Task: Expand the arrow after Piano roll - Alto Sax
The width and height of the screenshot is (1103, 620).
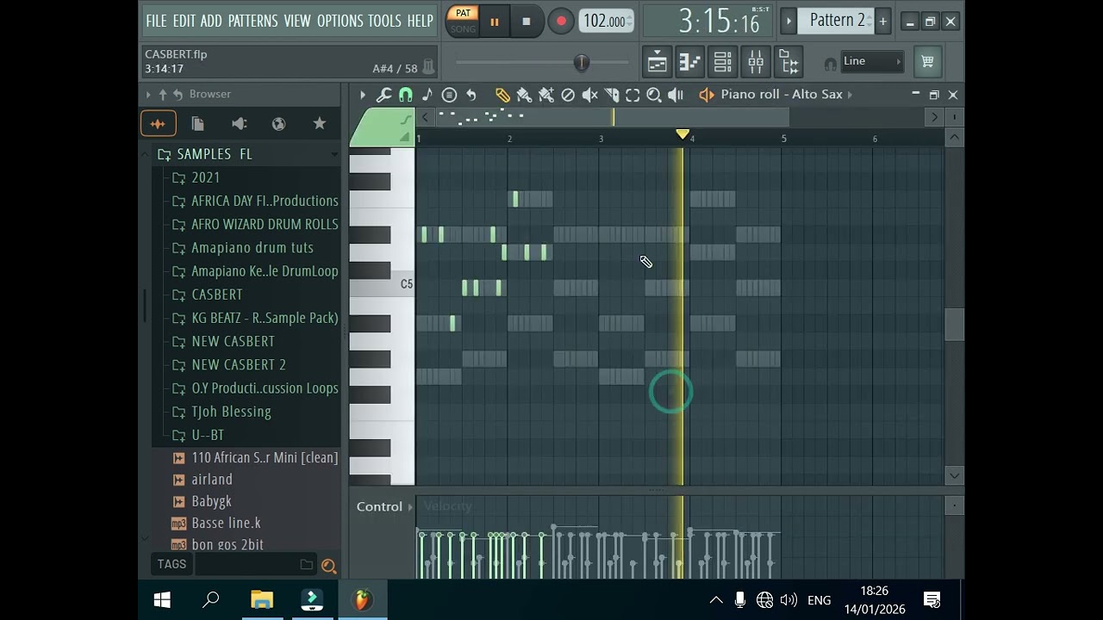Action: click(850, 95)
